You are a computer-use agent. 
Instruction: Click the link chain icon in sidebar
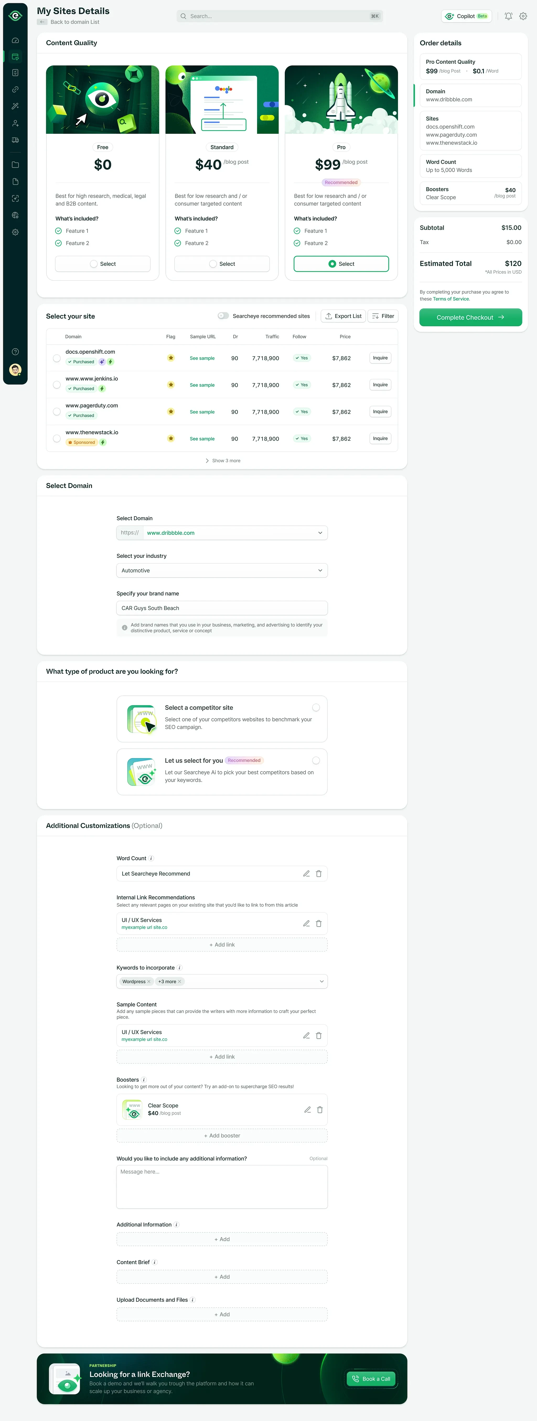point(15,89)
